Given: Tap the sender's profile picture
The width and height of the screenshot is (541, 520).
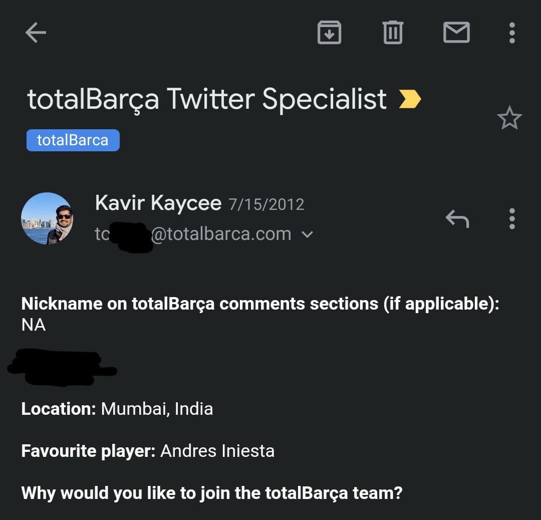Looking at the screenshot, I should 47,218.
